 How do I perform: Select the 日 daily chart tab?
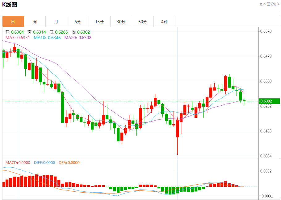[13, 22]
